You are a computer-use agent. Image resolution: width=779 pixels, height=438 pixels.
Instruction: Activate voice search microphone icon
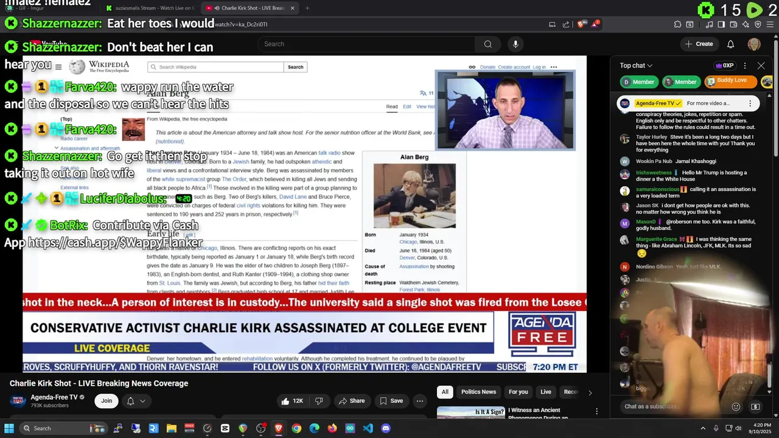515,44
